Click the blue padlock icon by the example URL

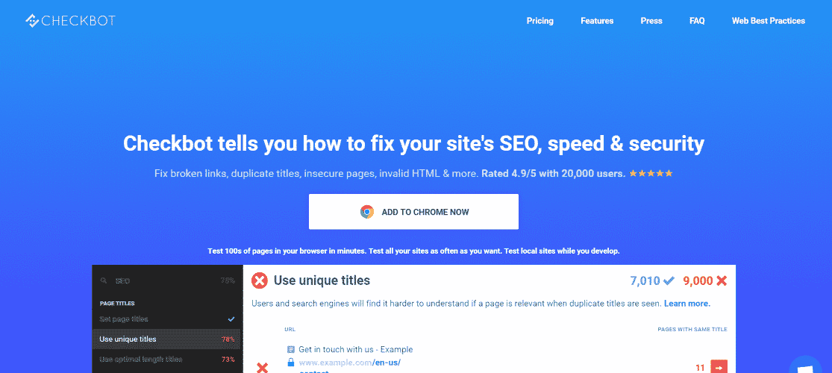click(291, 363)
